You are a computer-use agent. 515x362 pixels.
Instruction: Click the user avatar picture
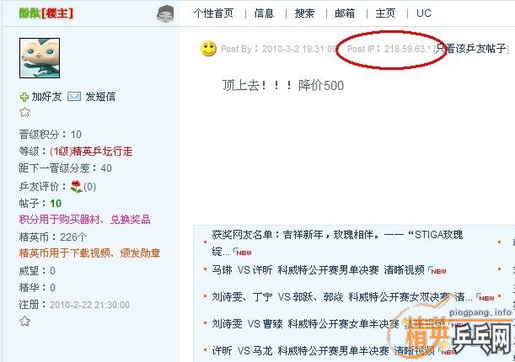(x=40, y=58)
